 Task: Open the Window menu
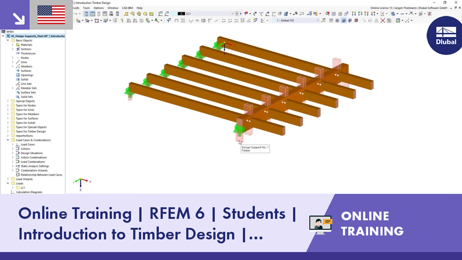click(x=112, y=8)
